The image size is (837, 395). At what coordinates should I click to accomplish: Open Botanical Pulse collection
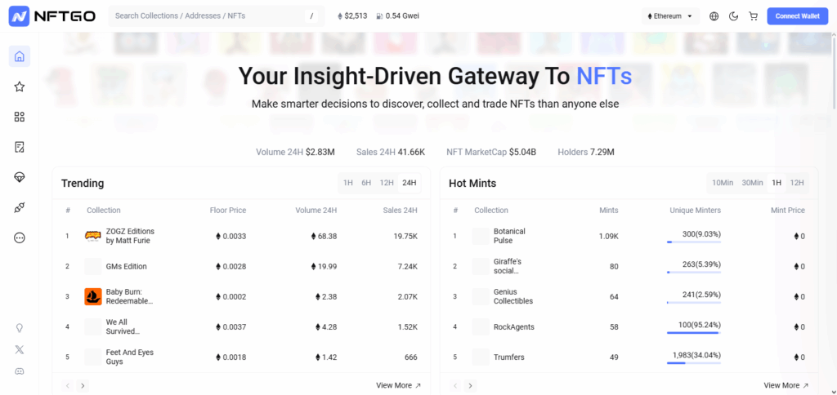pos(510,236)
